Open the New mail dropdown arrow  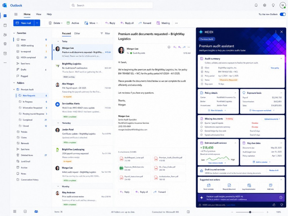click(37, 23)
